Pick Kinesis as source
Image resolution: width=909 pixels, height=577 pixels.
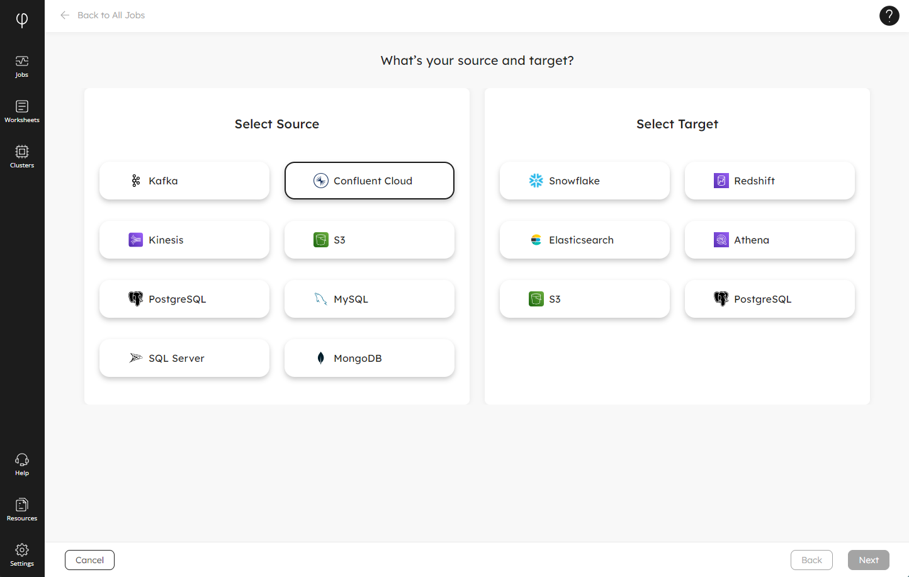[184, 240]
